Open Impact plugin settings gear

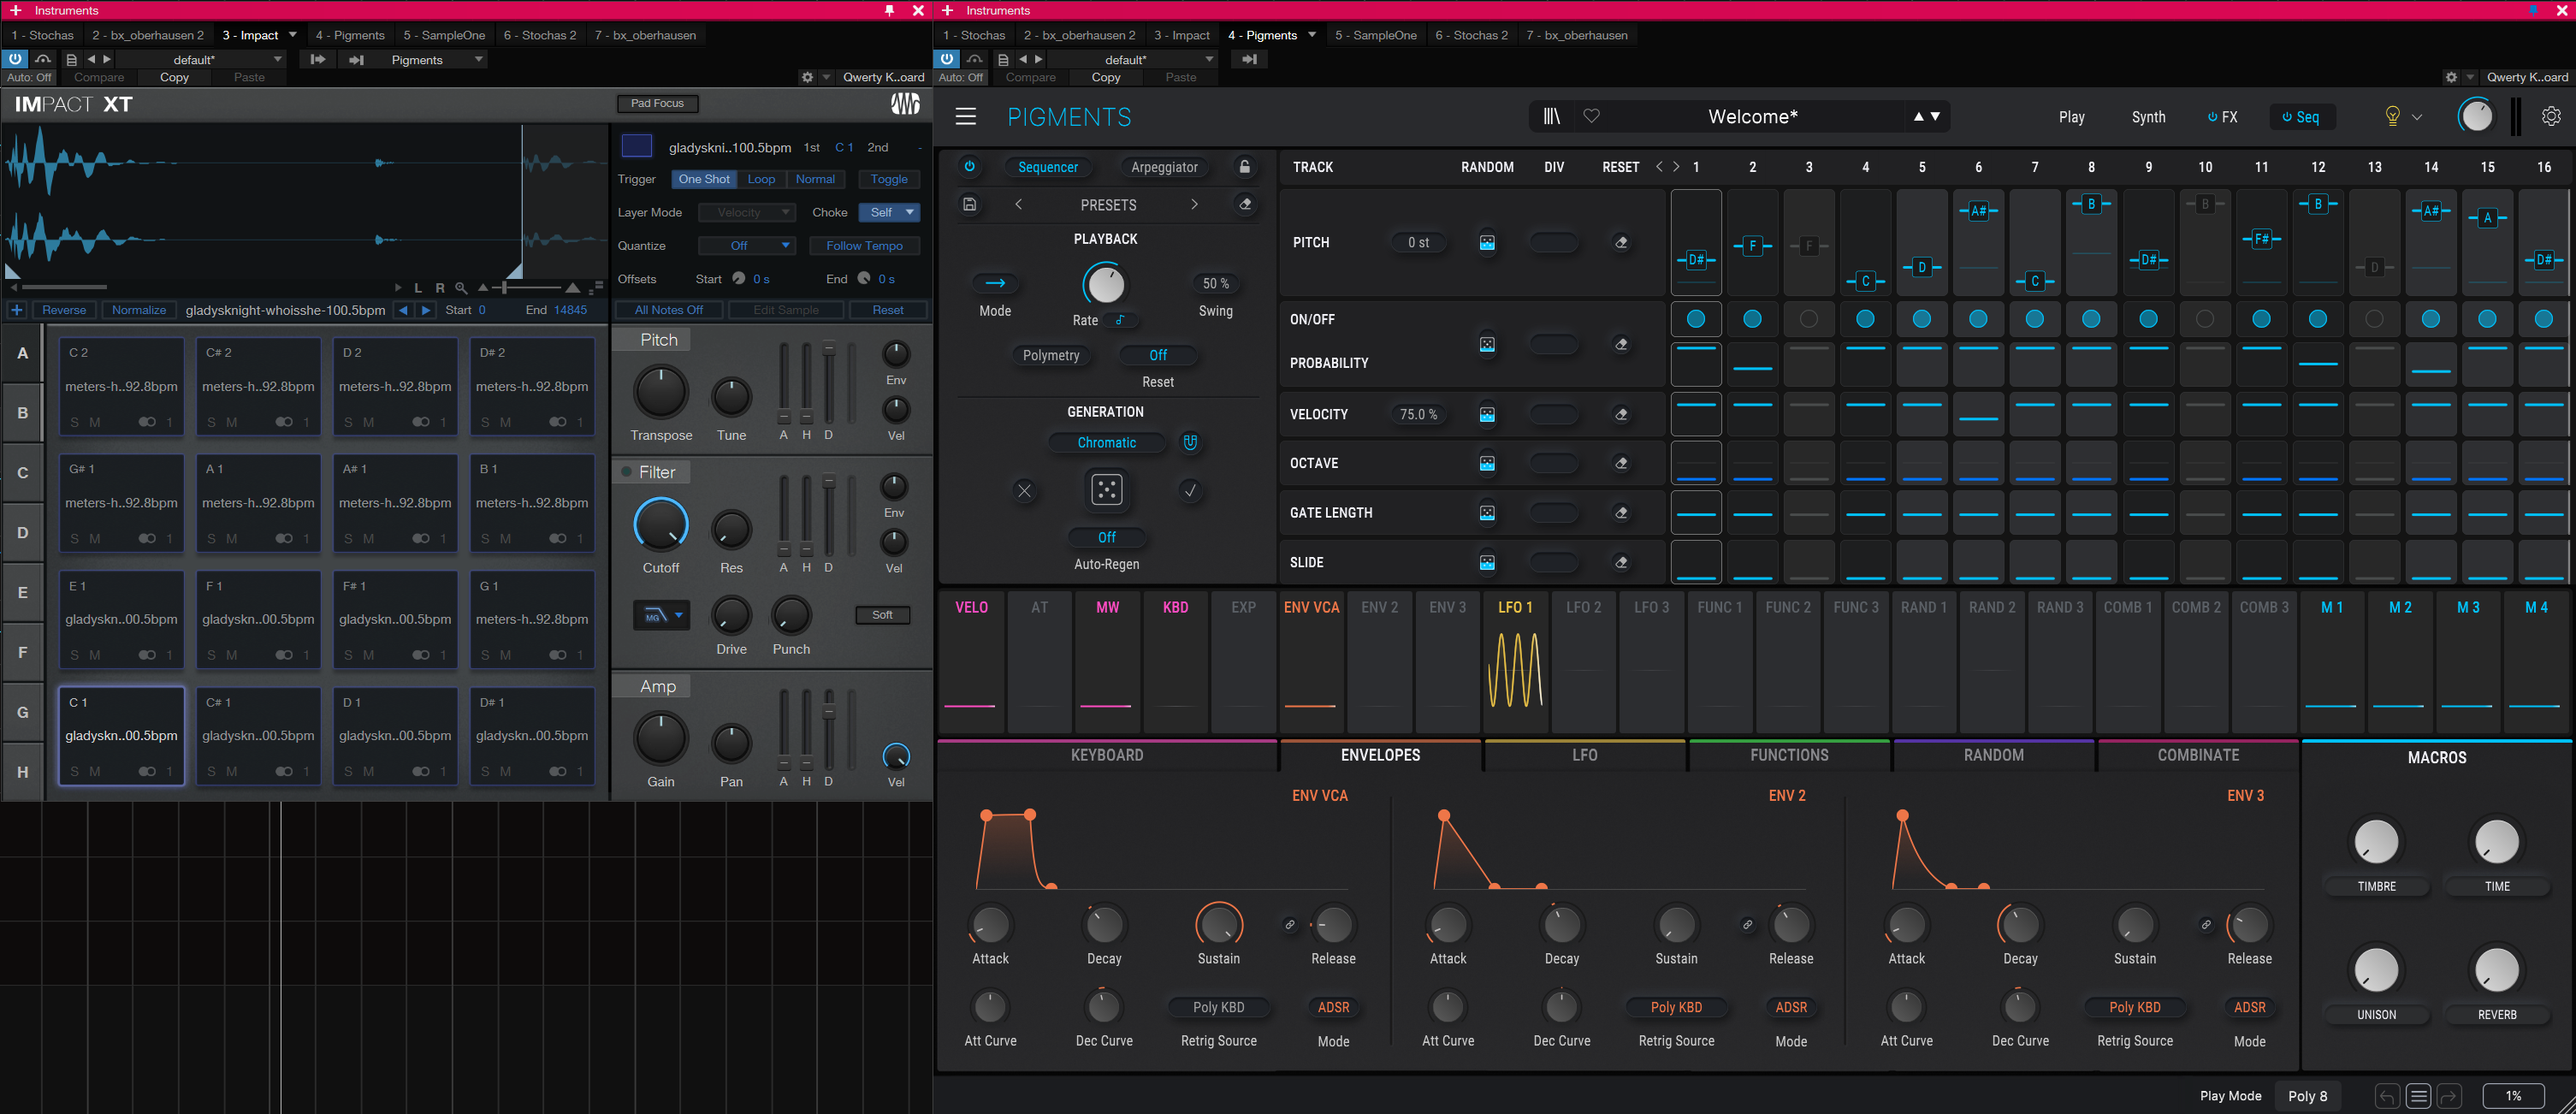(807, 77)
